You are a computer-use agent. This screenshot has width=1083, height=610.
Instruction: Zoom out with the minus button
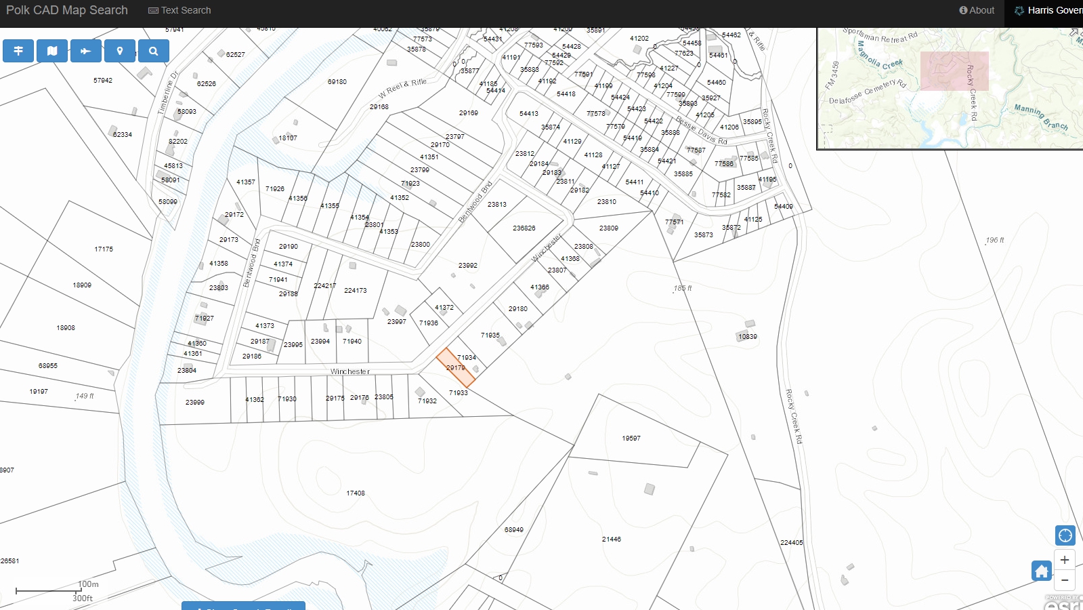coord(1065,580)
